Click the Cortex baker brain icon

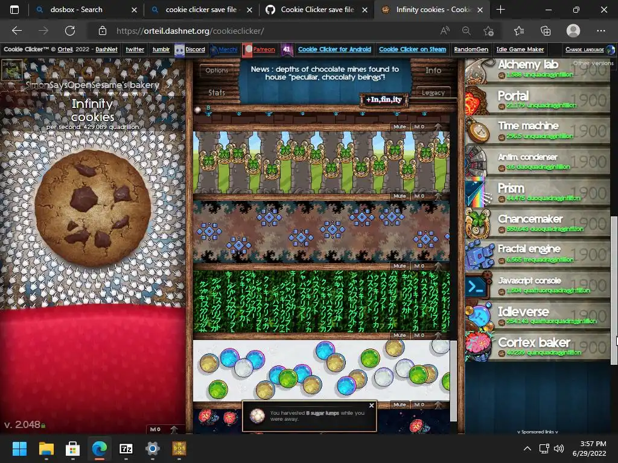478,346
